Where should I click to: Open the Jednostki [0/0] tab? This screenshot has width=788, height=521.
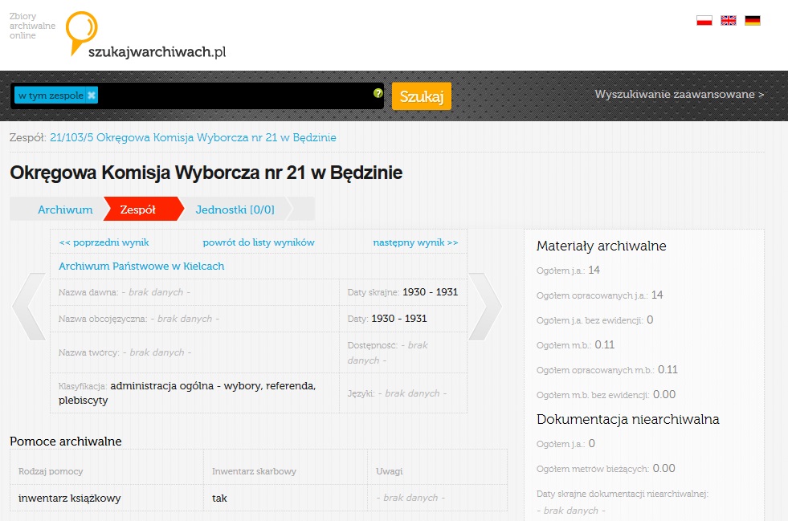click(235, 210)
